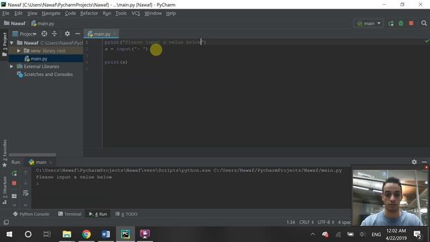Screen dimensions: 430x242
Task: Collapse the Nawaf project root node
Action: (x=12, y=43)
